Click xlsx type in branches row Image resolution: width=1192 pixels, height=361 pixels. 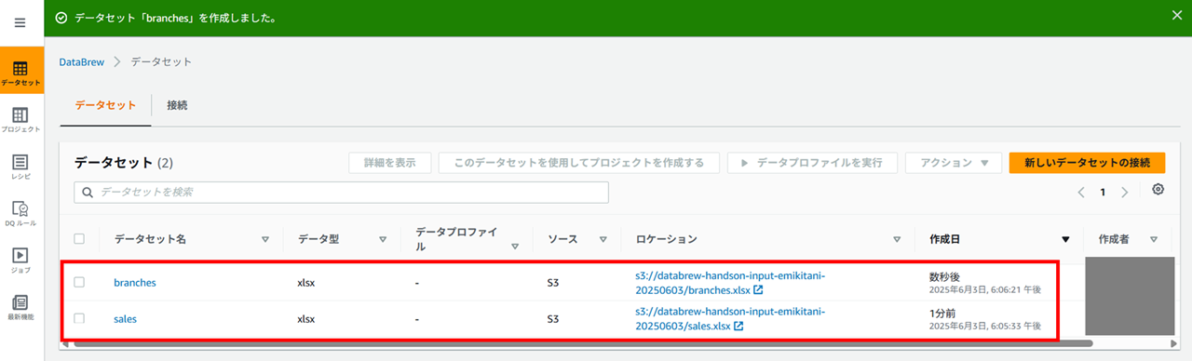tap(306, 282)
